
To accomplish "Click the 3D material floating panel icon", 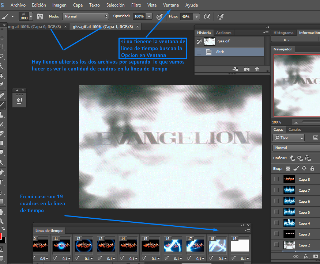I will click(x=19, y=101).
